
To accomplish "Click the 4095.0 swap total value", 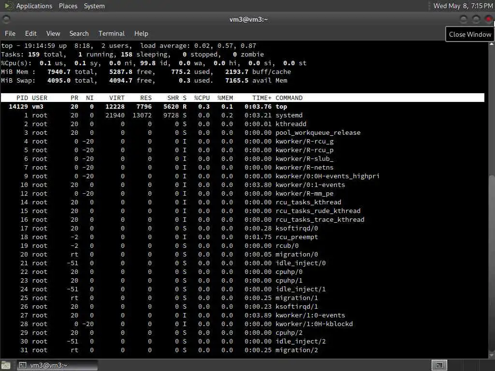I will tap(58, 81).
